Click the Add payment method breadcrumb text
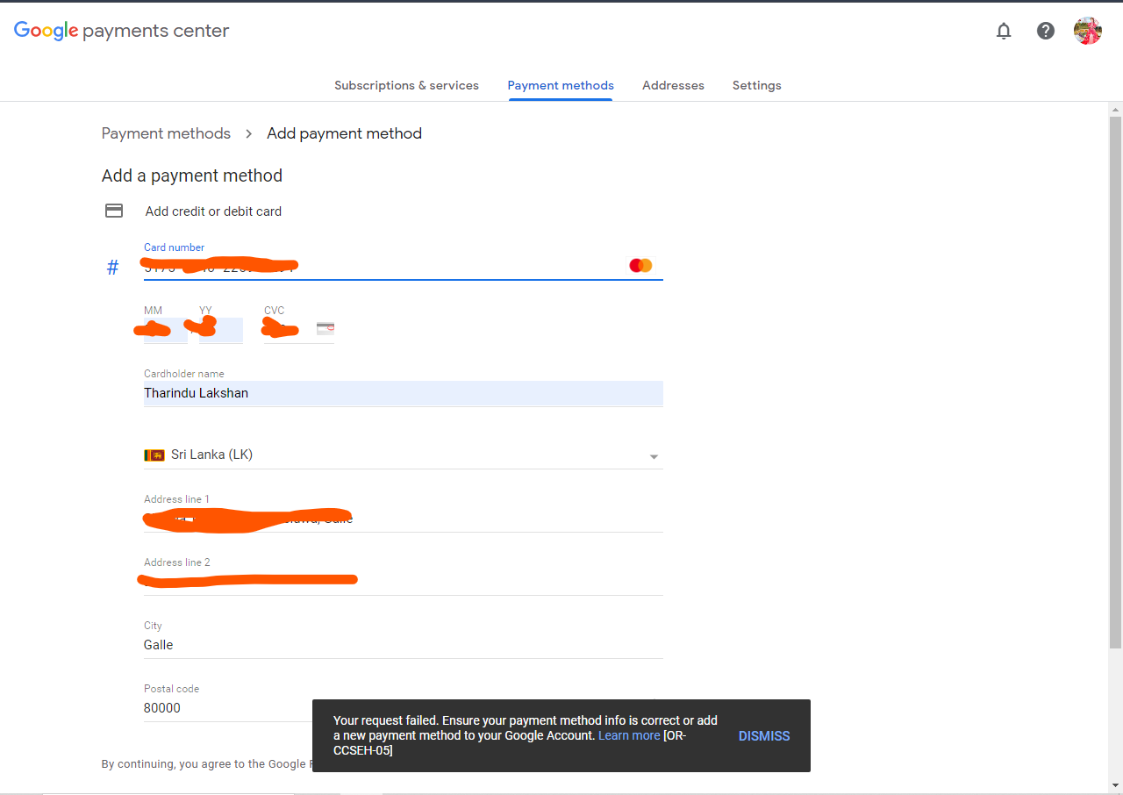Viewport: 1123px width, 795px height. (344, 133)
